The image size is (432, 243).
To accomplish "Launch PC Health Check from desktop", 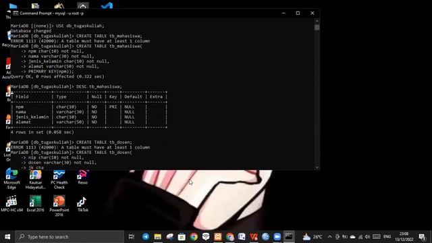I will 59,179.
